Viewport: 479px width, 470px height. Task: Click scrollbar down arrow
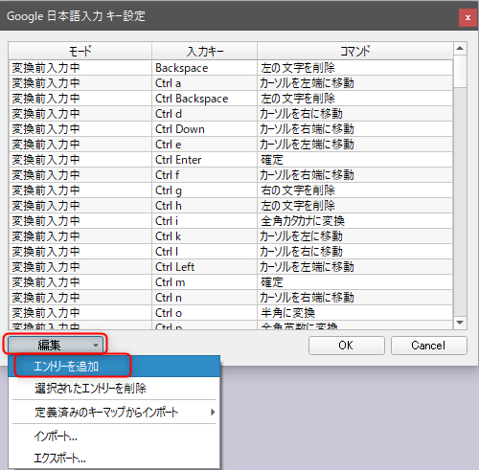[460, 323]
